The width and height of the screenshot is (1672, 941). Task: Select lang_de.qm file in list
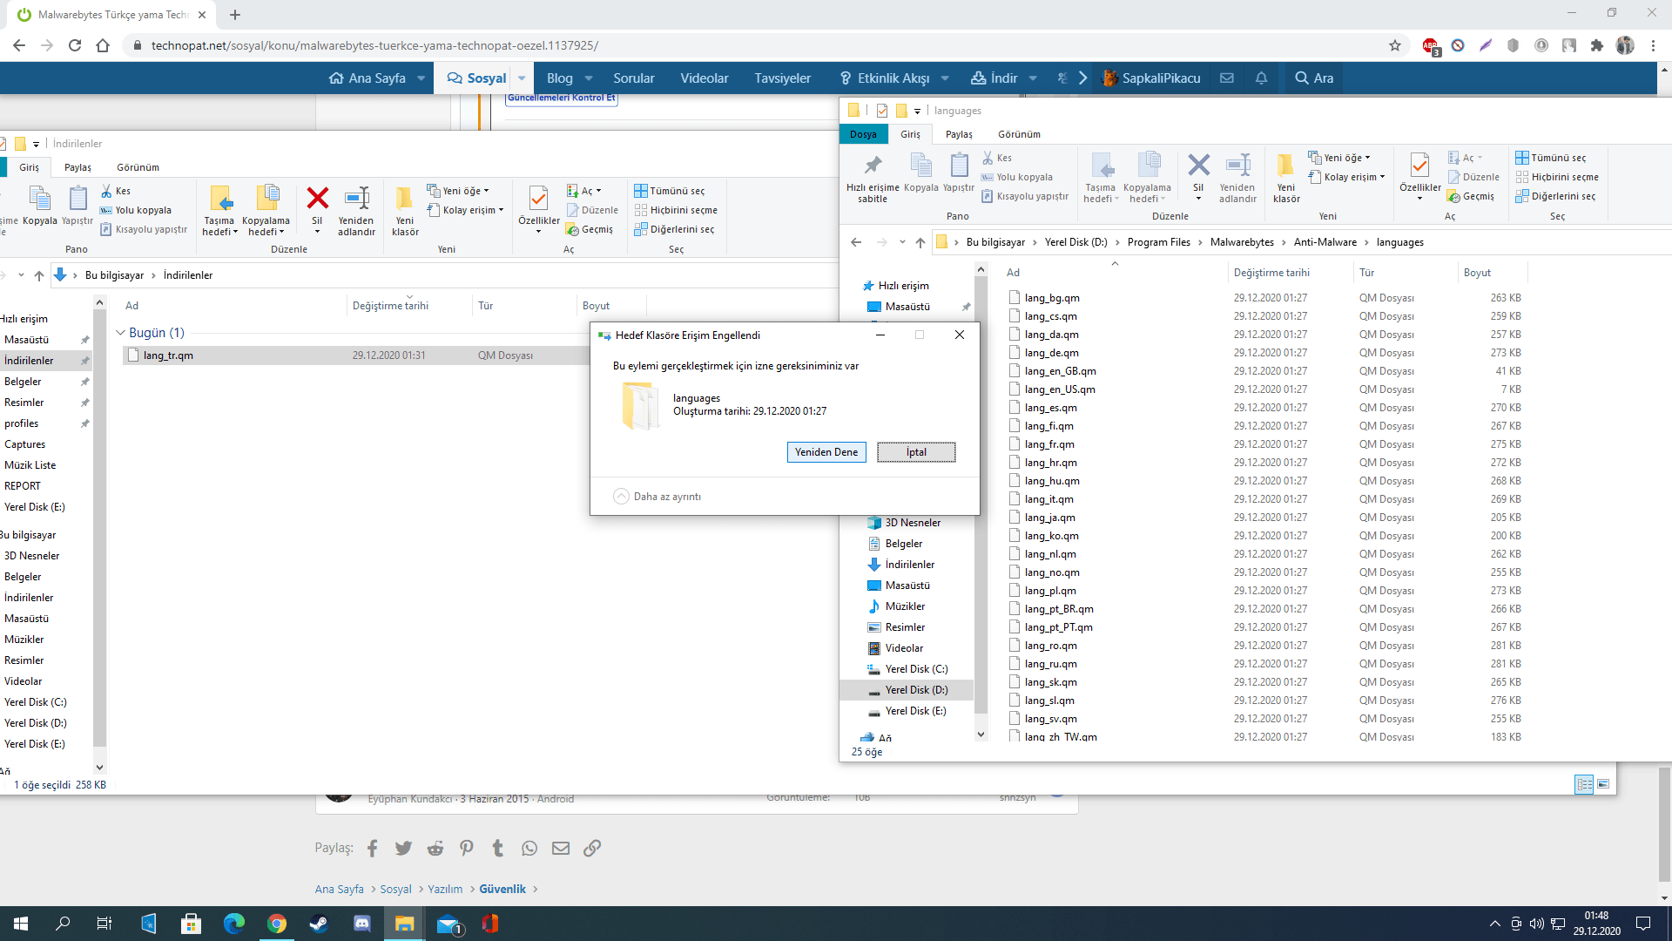pyautogui.click(x=1051, y=353)
